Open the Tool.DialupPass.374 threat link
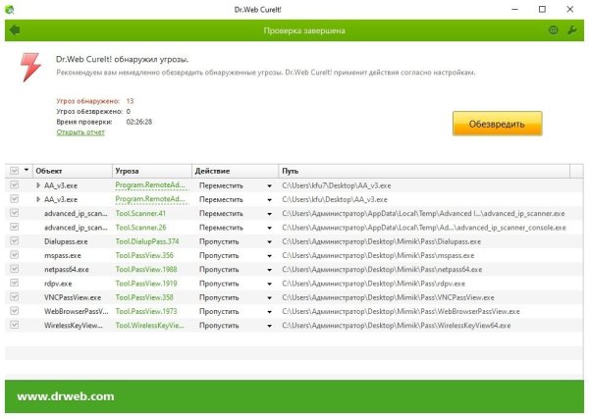Screen dimensions: 589x418 click(x=147, y=241)
